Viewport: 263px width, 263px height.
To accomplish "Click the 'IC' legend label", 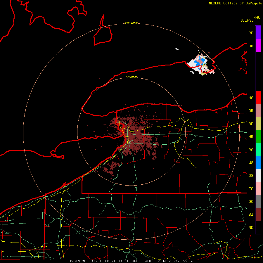I will pos(251,189).
